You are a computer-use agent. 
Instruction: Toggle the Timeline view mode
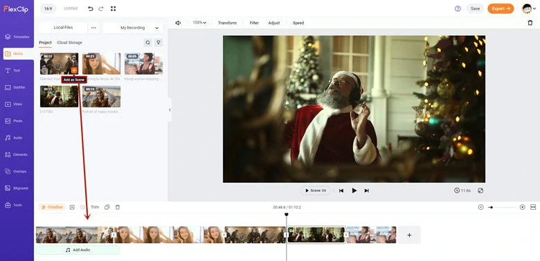[x=52, y=207]
